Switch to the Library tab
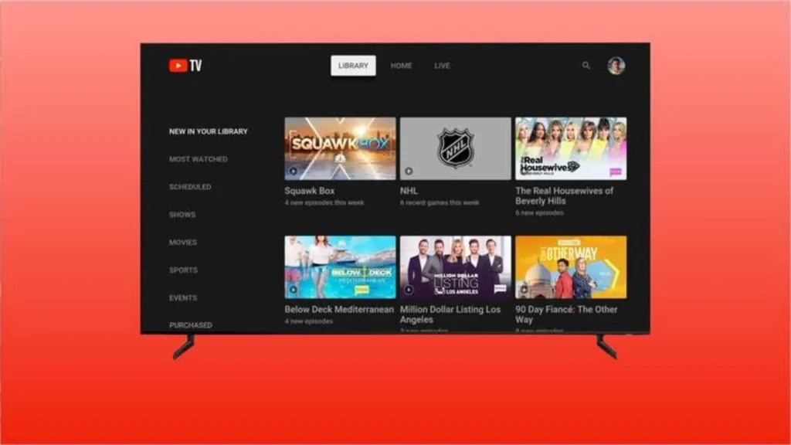 352,66
